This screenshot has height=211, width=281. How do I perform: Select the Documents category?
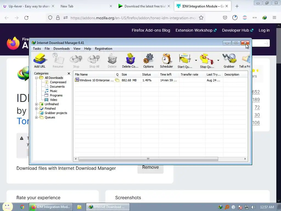(57, 87)
